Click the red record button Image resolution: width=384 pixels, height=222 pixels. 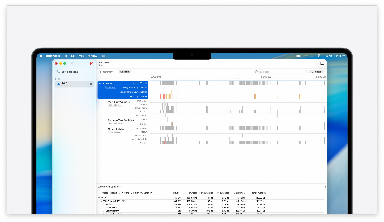(91, 64)
